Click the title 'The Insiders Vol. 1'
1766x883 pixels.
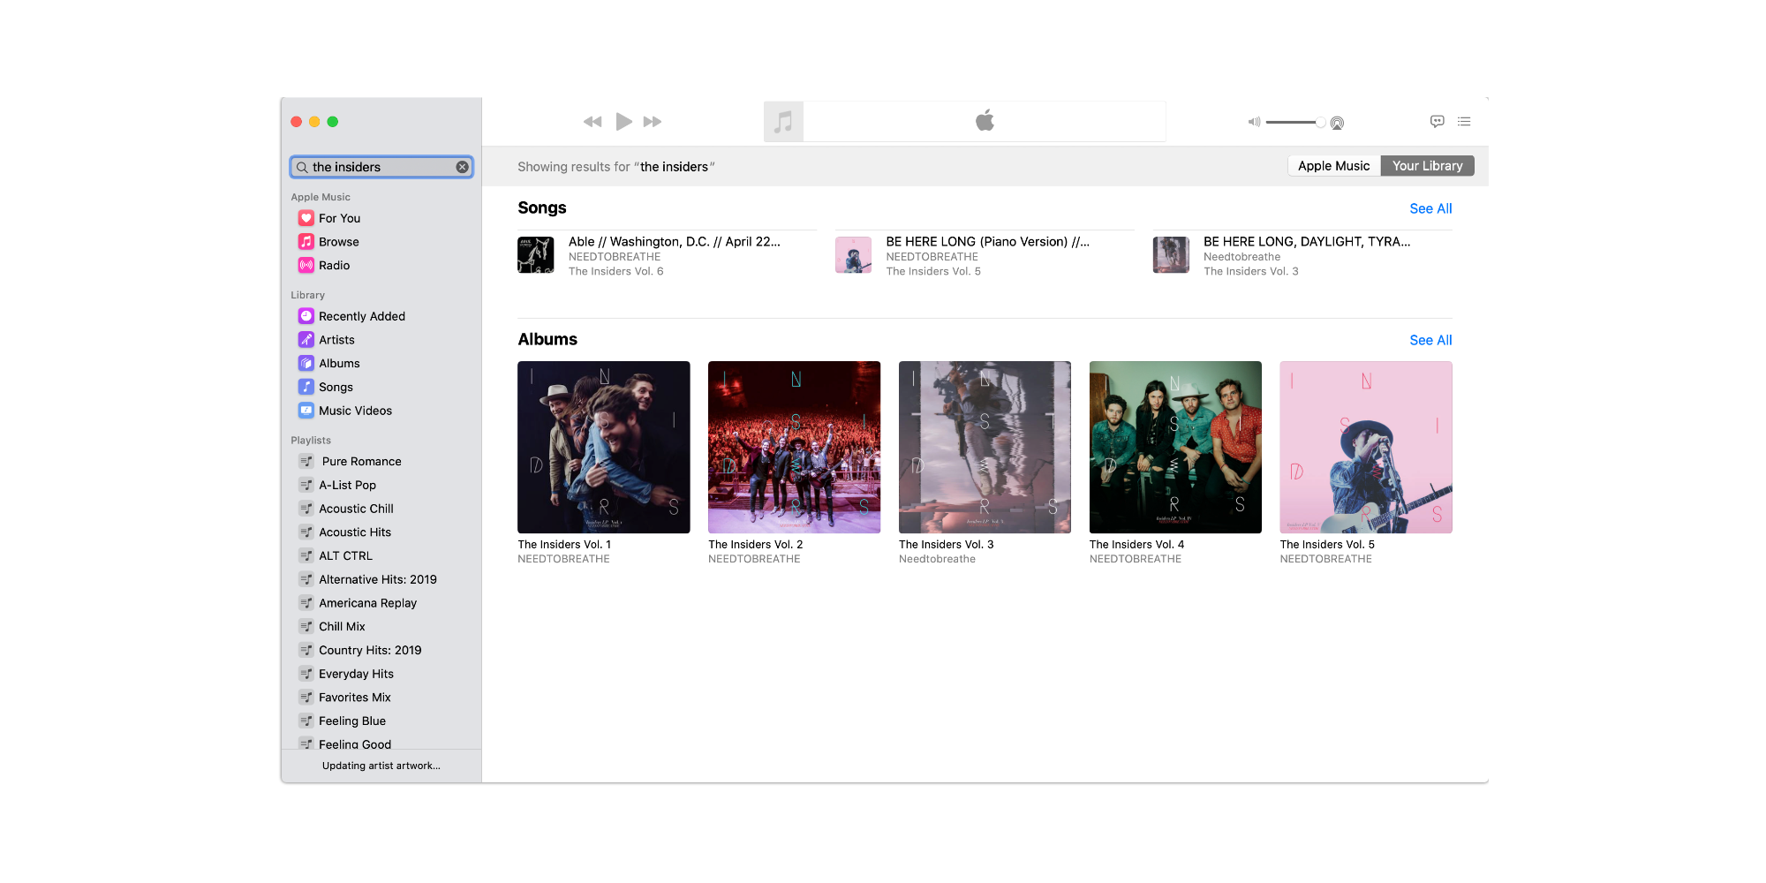click(564, 545)
